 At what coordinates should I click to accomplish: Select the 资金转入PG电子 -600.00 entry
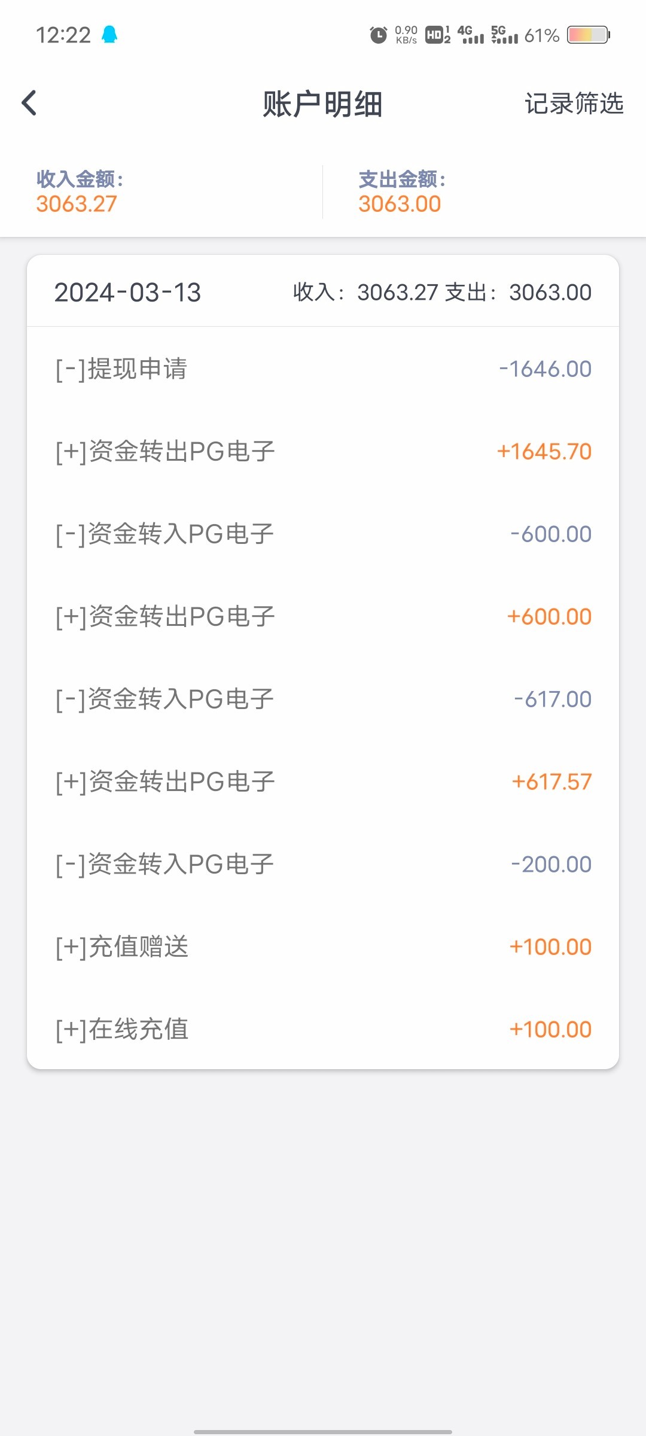pyautogui.click(x=323, y=534)
